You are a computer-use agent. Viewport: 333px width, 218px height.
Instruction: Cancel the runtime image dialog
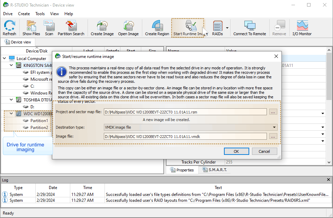coord(264,151)
